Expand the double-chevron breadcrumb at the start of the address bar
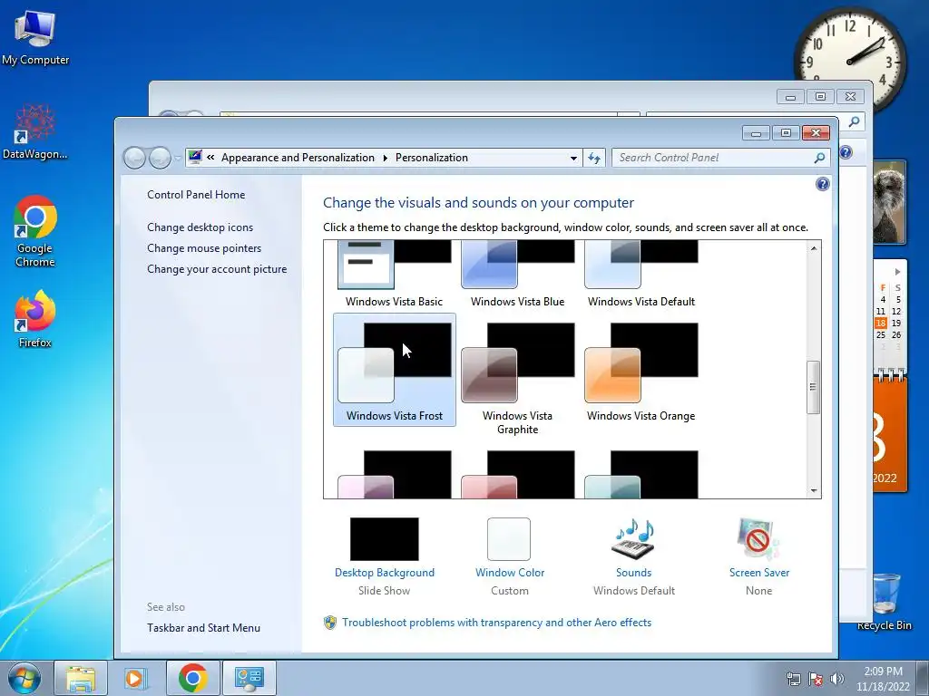The image size is (929, 696). [x=210, y=158]
